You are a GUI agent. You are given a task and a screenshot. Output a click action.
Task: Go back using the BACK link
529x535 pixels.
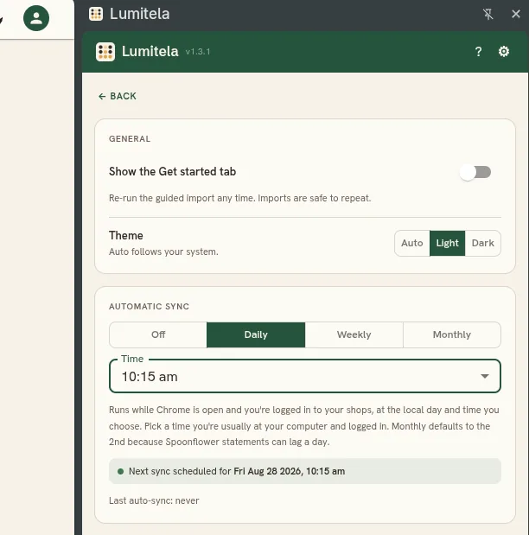click(118, 96)
